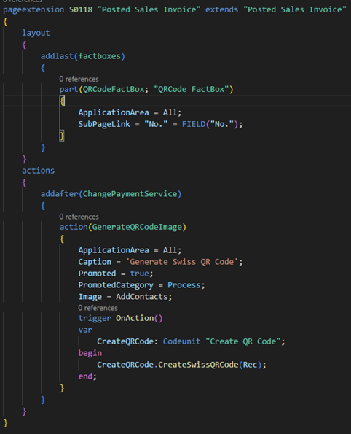Click the 'QRCodeFactBox' part name

[114, 89]
